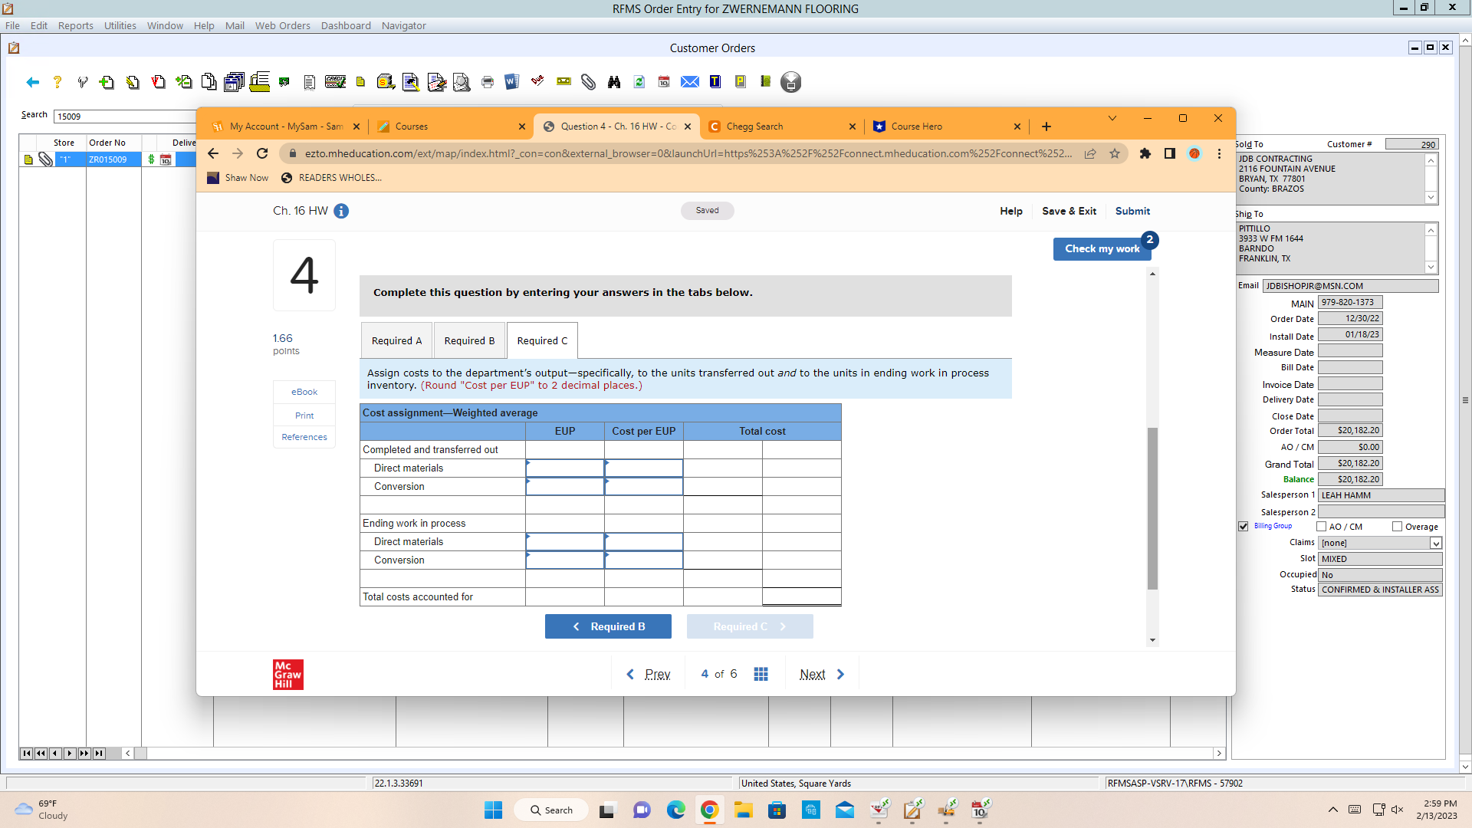1472x828 pixels.
Task: Open the Utilities menu
Action: [x=120, y=25]
